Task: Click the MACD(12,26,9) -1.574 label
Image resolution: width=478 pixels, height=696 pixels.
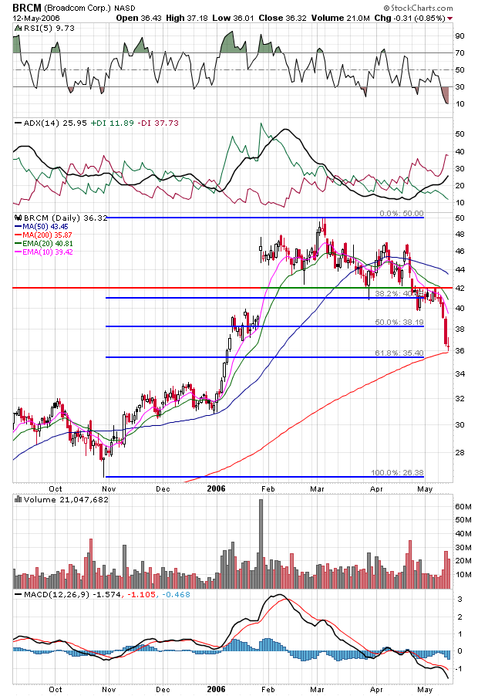Action: click(x=72, y=594)
